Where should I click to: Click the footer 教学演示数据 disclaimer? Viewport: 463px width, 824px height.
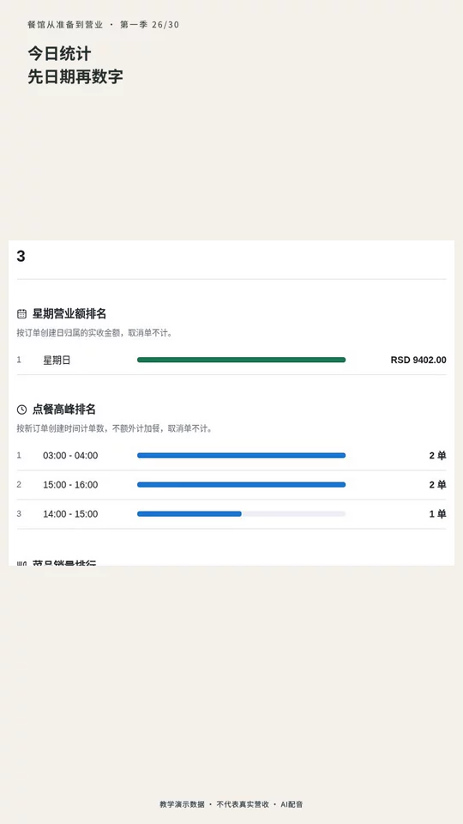pos(231,804)
